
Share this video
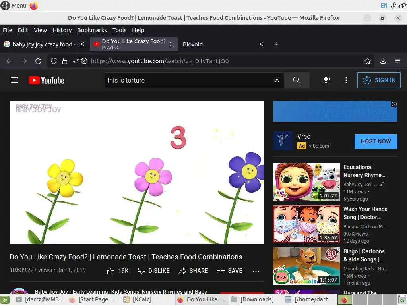pos(194,271)
